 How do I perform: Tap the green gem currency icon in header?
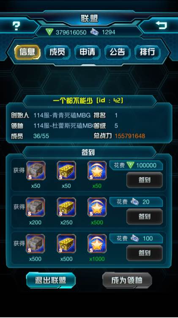49,32
